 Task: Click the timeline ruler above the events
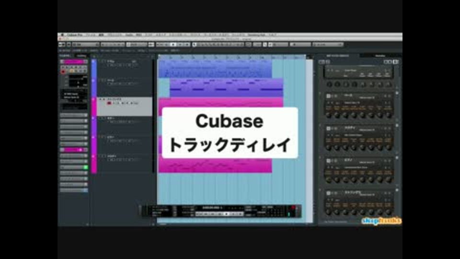[232, 57]
